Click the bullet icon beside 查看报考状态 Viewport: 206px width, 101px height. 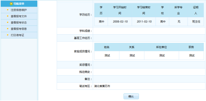(x=7, y=22)
